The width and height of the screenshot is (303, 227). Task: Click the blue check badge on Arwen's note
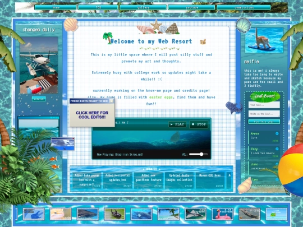tap(277, 133)
